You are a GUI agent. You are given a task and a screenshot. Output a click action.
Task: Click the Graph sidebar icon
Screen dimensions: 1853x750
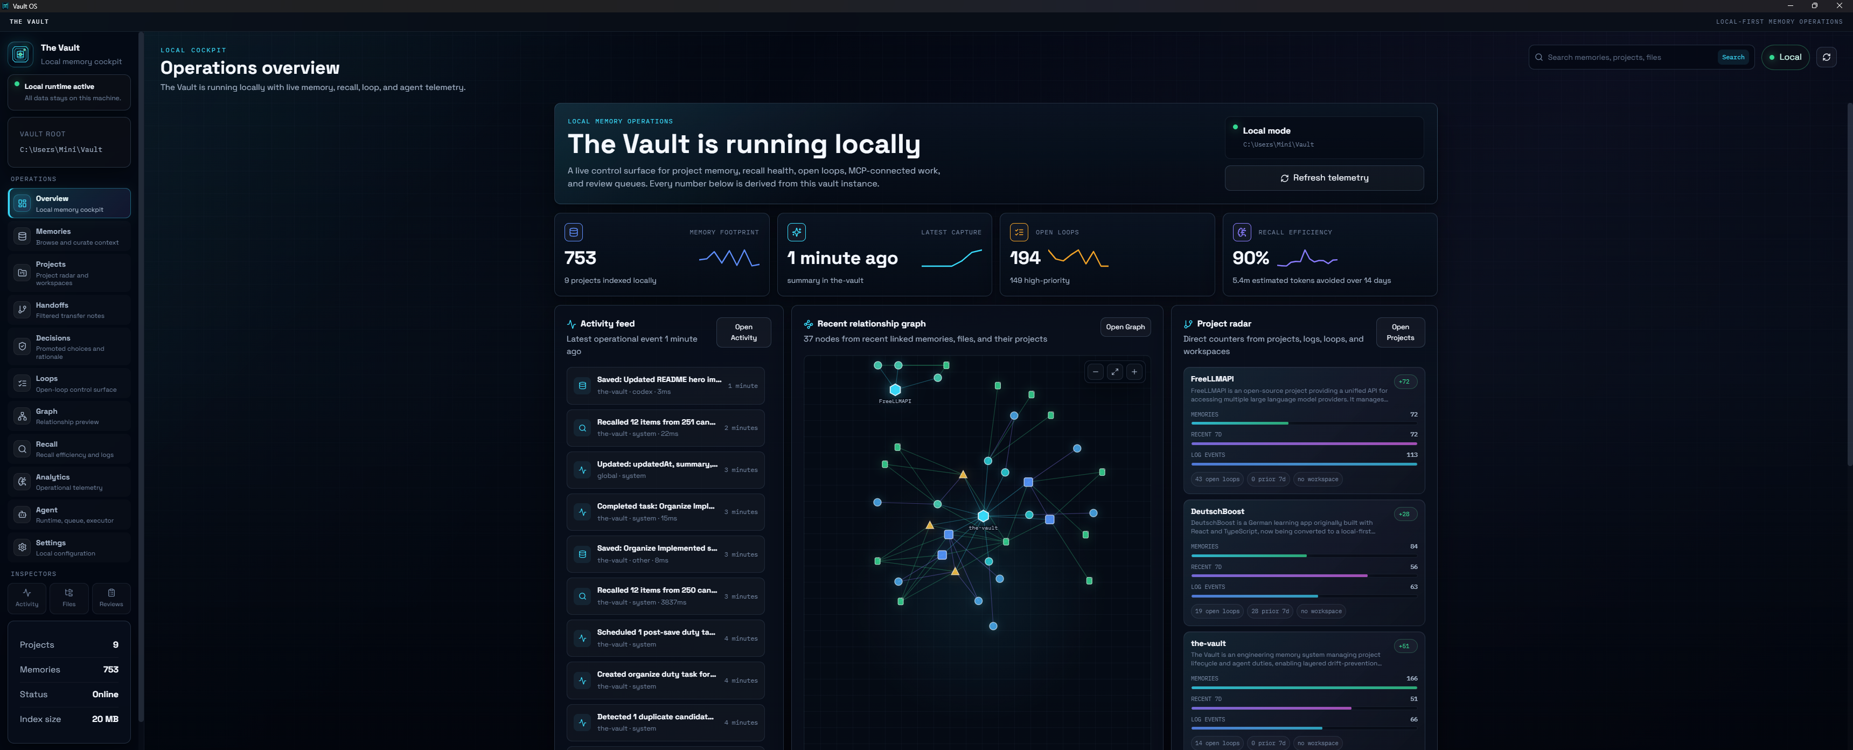22,416
